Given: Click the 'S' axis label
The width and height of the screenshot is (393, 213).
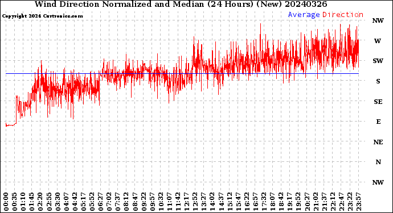Looking at the screenshot, I should coord(378,81).
